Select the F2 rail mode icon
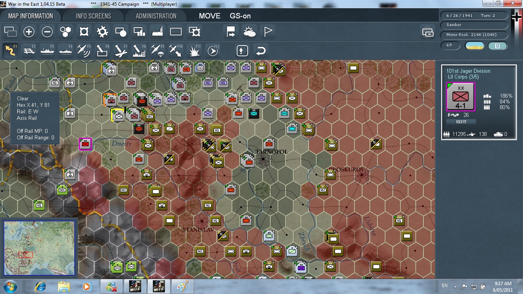Image resolution: width=523 pixels, height=294 pixels. tap(29, 51)
